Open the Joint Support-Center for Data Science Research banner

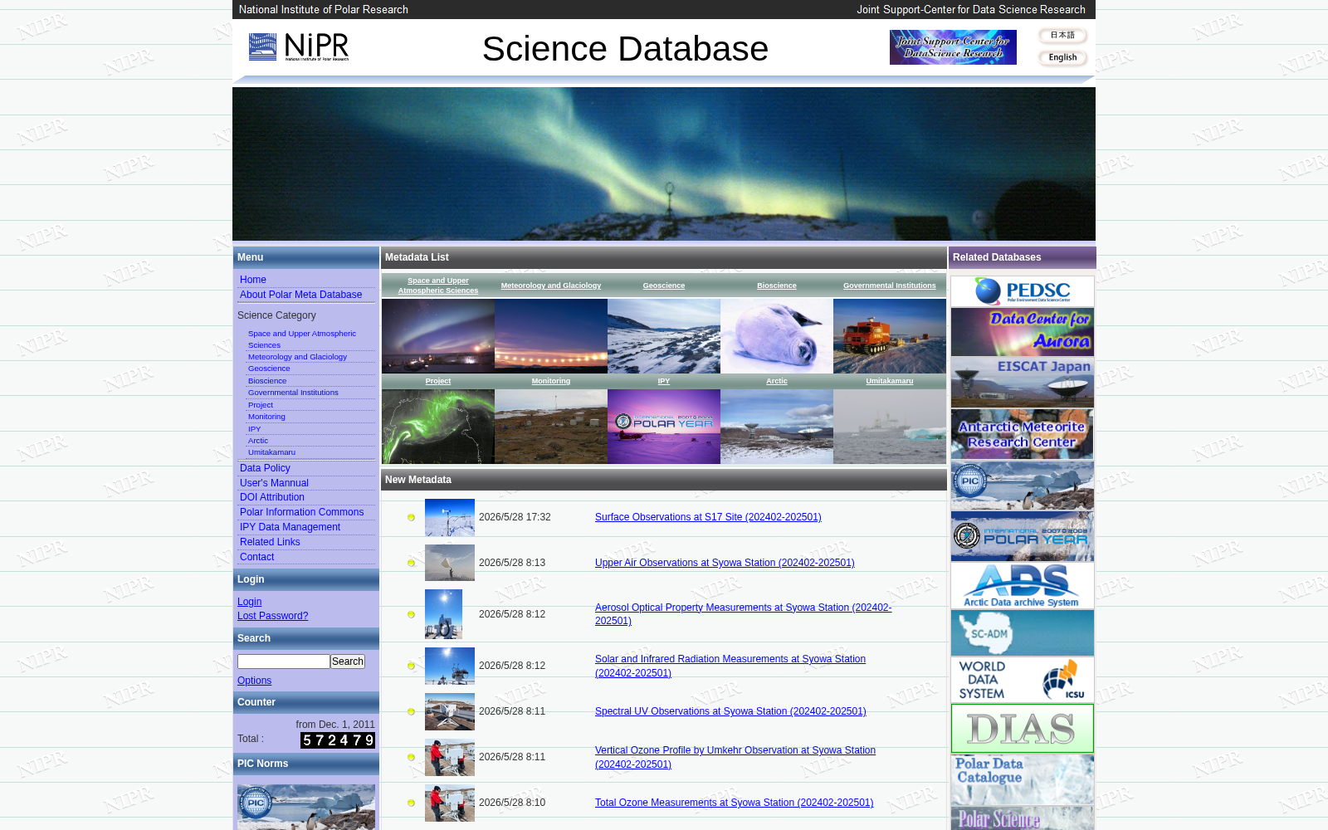coord(953,47)
